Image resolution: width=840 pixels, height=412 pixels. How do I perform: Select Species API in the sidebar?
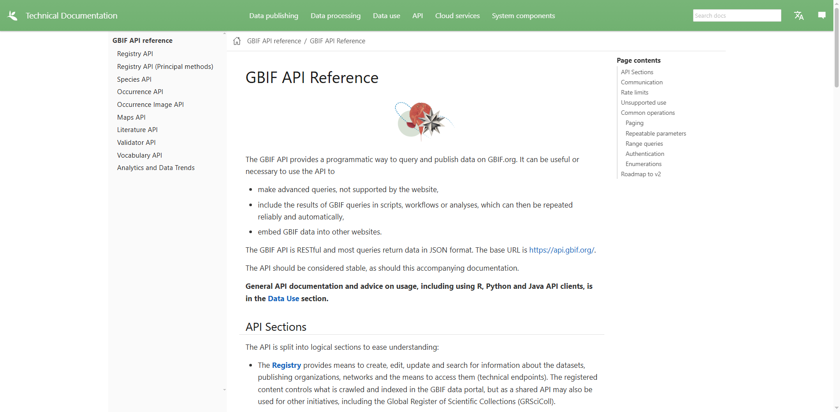click(134, 79)
